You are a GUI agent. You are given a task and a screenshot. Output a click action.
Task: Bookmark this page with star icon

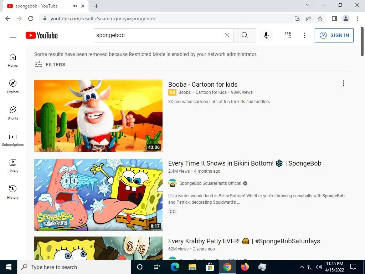tap(320, 19)
